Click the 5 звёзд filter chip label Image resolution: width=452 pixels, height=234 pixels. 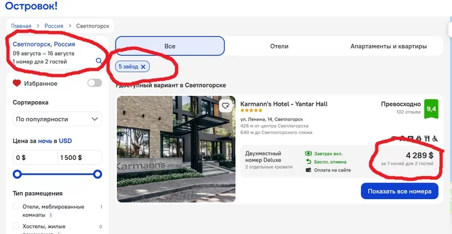(x=128, y=66)
